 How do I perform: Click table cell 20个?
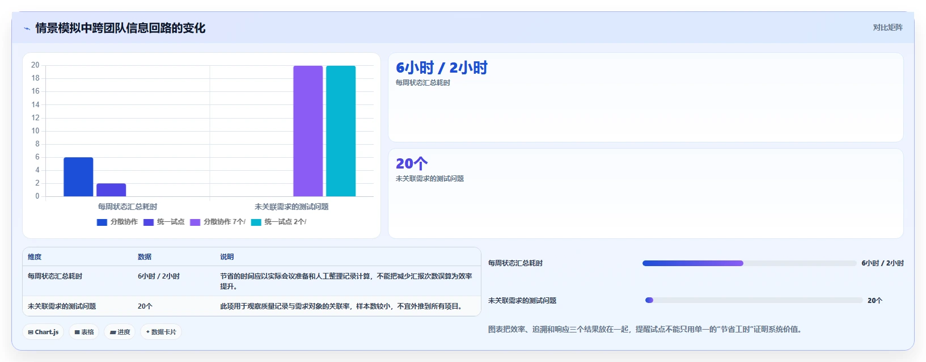(145, 306)
